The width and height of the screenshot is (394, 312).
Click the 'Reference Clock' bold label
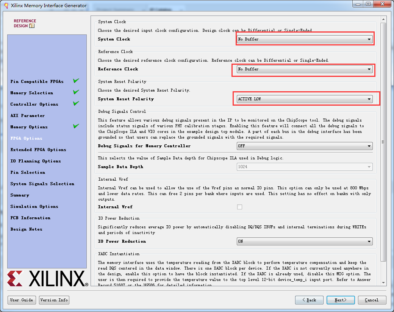118,69
